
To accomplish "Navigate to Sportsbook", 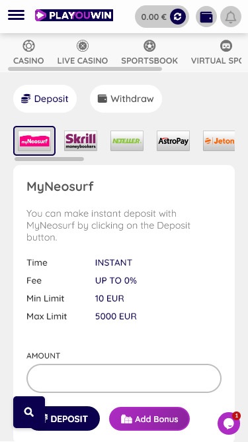I will pos(149,52).
